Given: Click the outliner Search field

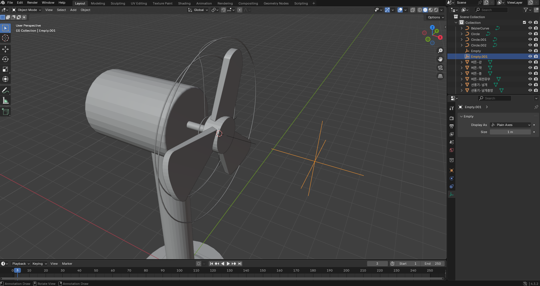Looking at the screenshot, I should pos(491,10).
